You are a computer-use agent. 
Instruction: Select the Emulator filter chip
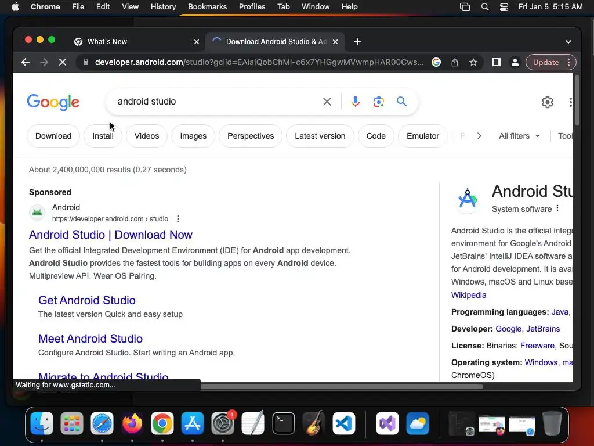click(x=423, y=136)
